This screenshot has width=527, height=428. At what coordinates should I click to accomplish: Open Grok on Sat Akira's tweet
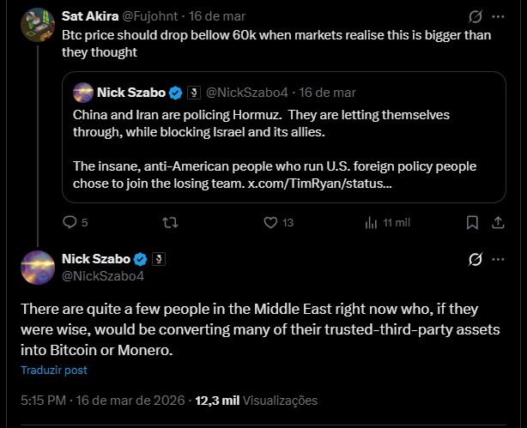[x=475, y=16]
